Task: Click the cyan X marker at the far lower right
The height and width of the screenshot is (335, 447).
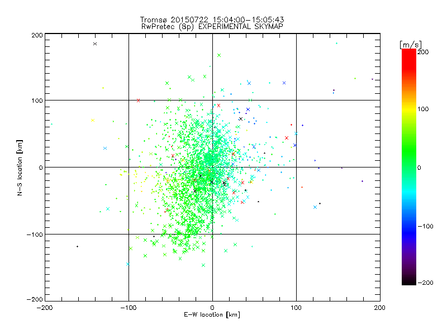Action: coord(315,207)
